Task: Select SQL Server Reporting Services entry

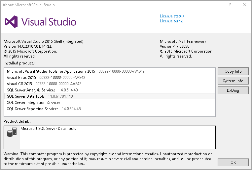Action: 32,109
